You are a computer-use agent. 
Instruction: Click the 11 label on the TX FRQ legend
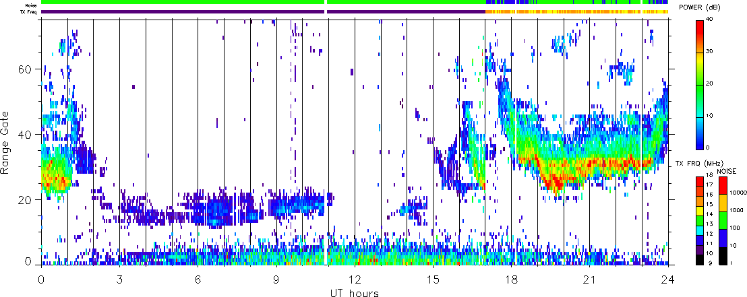click(709, 244)
